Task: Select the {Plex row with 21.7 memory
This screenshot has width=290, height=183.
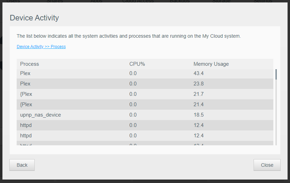Action: pos(26,94)
